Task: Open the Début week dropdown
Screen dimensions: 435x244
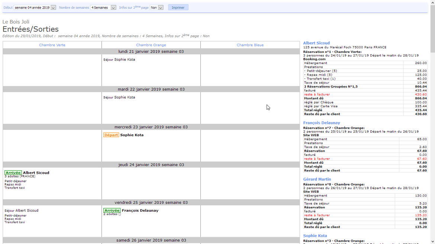Action: point(35,7)
